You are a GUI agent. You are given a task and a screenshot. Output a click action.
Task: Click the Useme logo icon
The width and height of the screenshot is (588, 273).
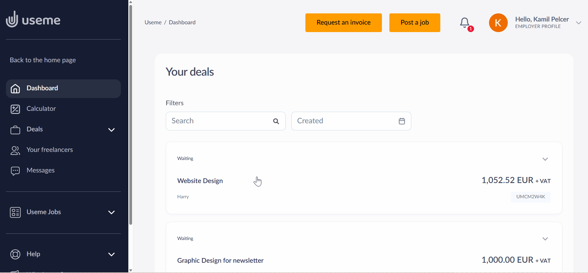tap(12, 19)
